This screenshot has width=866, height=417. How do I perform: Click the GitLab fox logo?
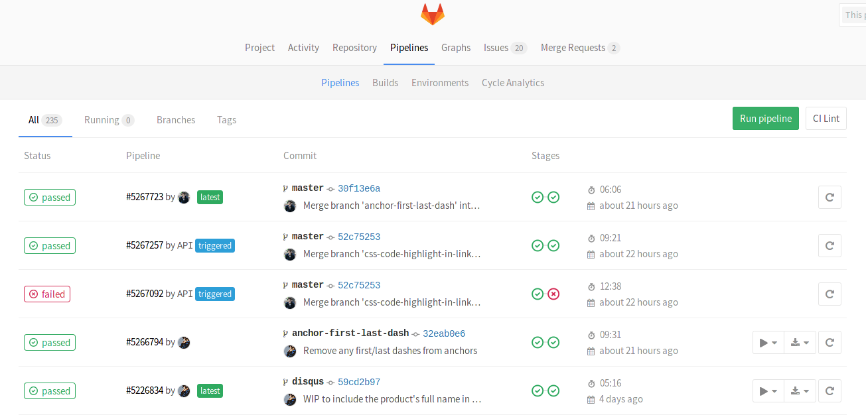(432, 14)
